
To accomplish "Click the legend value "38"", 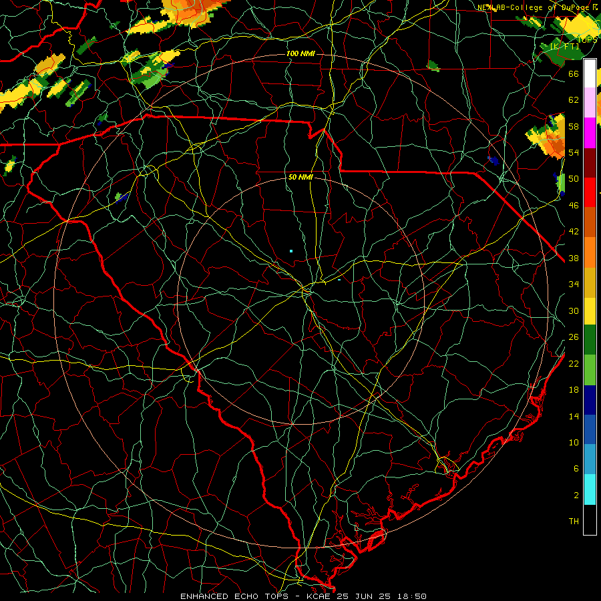I will click(574, 258).
